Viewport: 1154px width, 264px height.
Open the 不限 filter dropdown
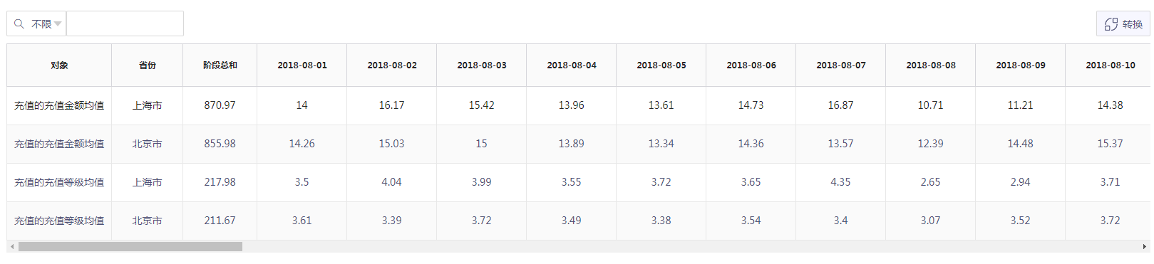tap(46, 23)
